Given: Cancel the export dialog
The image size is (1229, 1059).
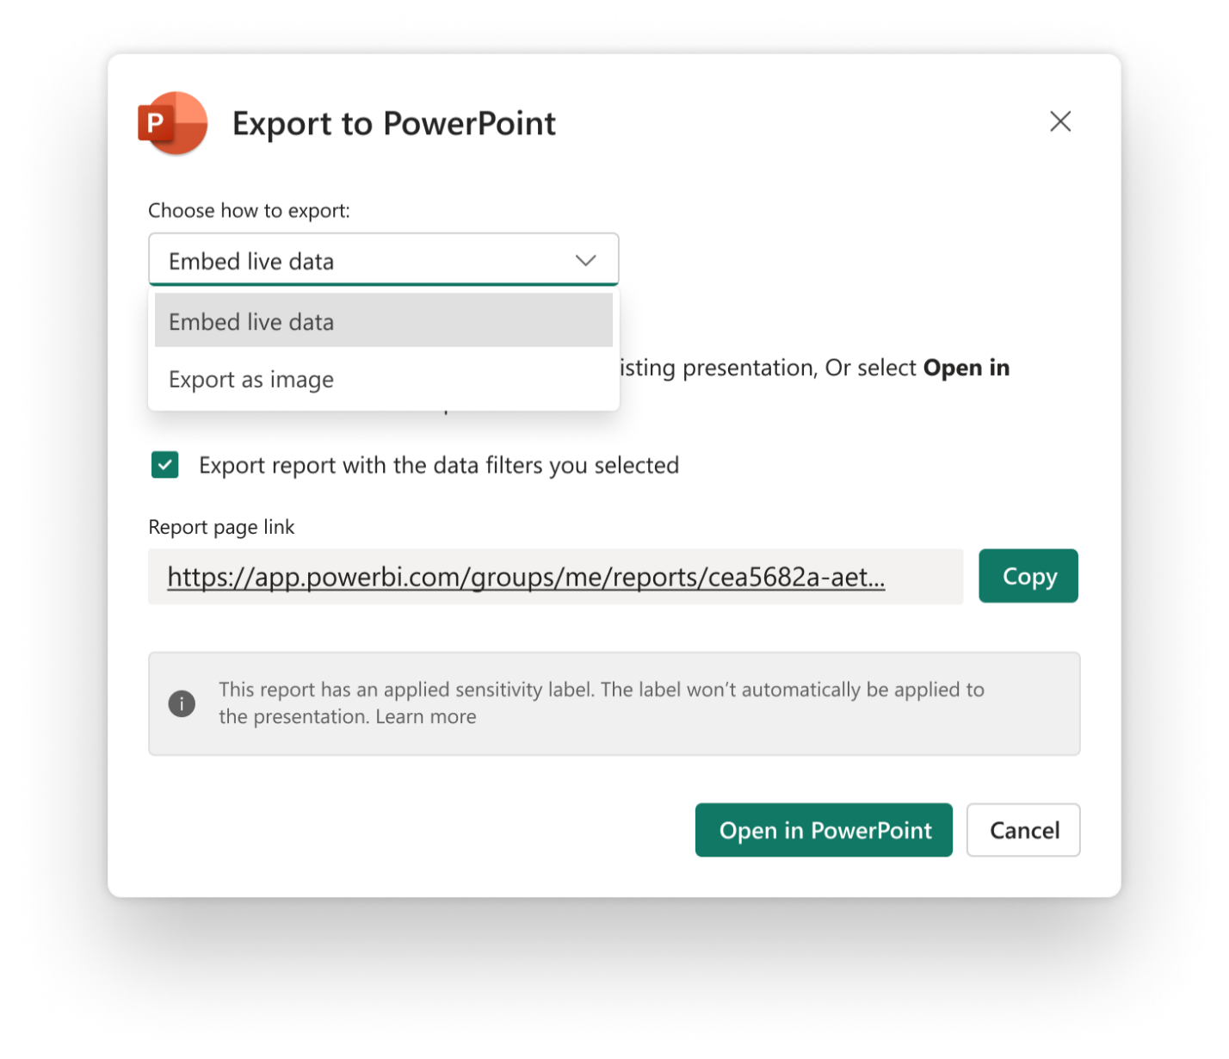Looking at the screenshot, I should [x=1023, y=830].
